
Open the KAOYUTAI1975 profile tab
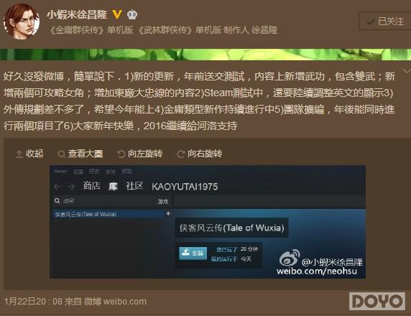coord(185,187)
